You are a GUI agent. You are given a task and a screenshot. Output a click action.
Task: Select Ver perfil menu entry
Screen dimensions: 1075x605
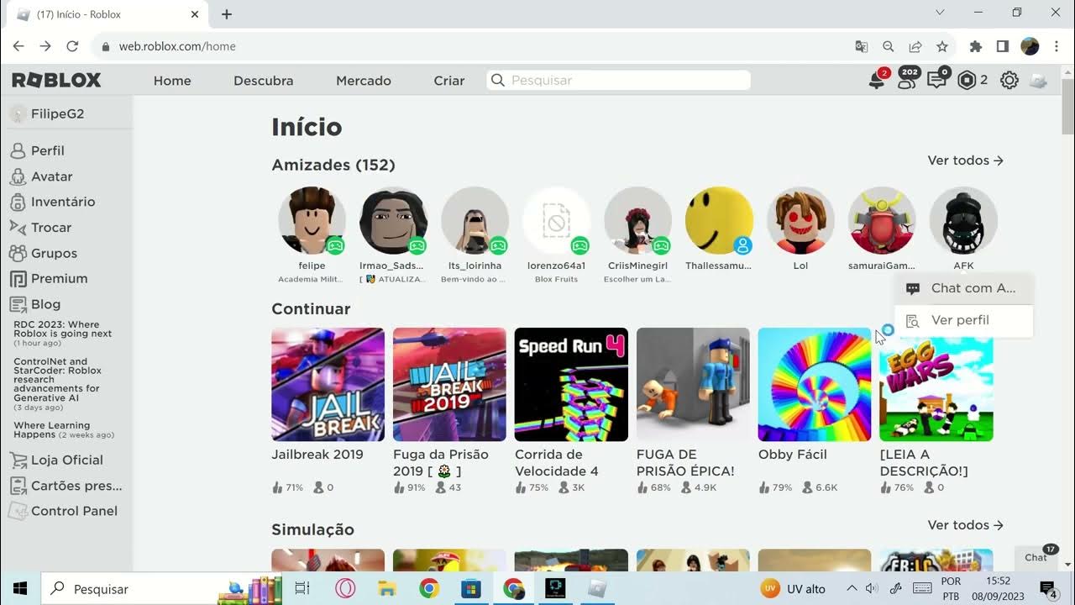coord(964,320)
